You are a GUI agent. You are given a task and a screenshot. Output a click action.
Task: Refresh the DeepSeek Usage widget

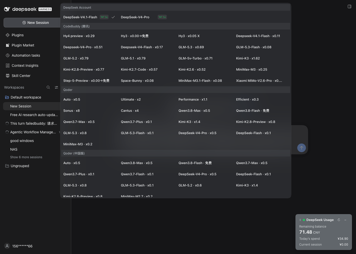tap(339, 220)
